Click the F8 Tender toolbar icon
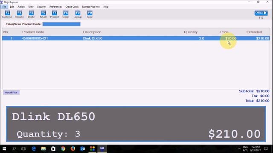 (x=66, y=14)
